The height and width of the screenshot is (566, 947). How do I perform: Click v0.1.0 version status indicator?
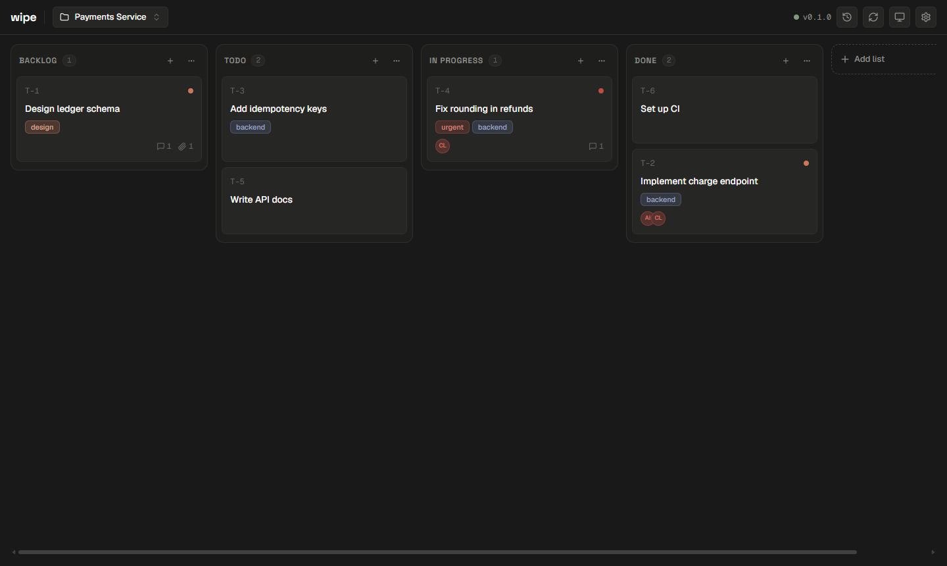(812, 17)
